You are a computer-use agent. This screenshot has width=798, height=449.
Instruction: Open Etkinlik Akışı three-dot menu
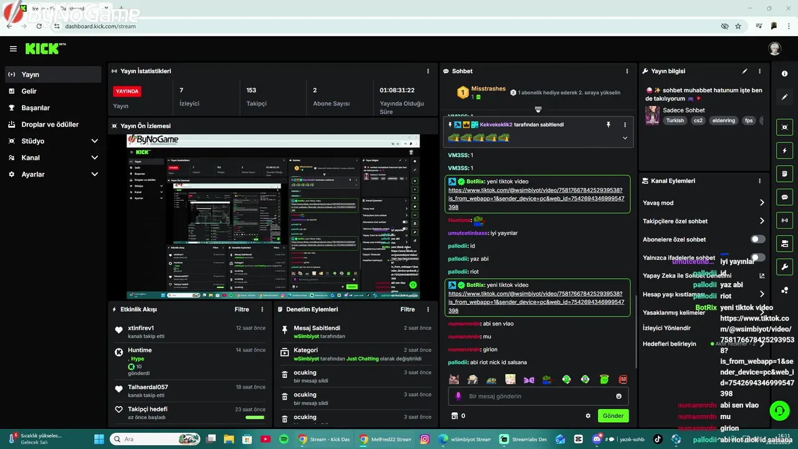pyautogui.click(x=262, y=309)
